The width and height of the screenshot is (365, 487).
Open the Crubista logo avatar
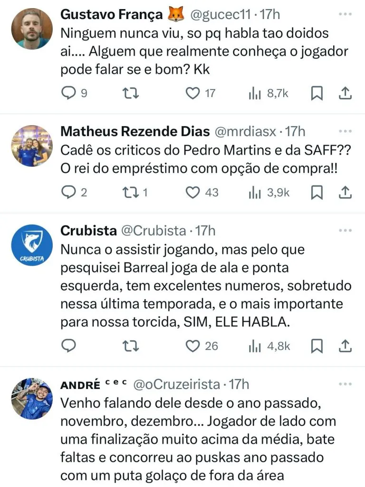pyautogui.click(x=31, y=245)
